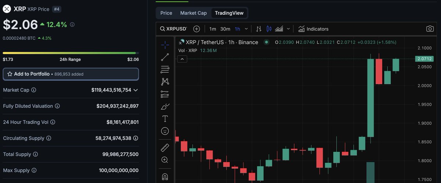The width and height of the screenshot is (441, 183).
Task: Click the $8,161,417,801 trading volume value
Action: pos(122,122)
